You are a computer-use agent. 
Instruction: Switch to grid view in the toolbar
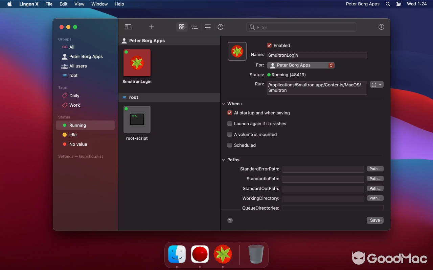tap(182, 27)
